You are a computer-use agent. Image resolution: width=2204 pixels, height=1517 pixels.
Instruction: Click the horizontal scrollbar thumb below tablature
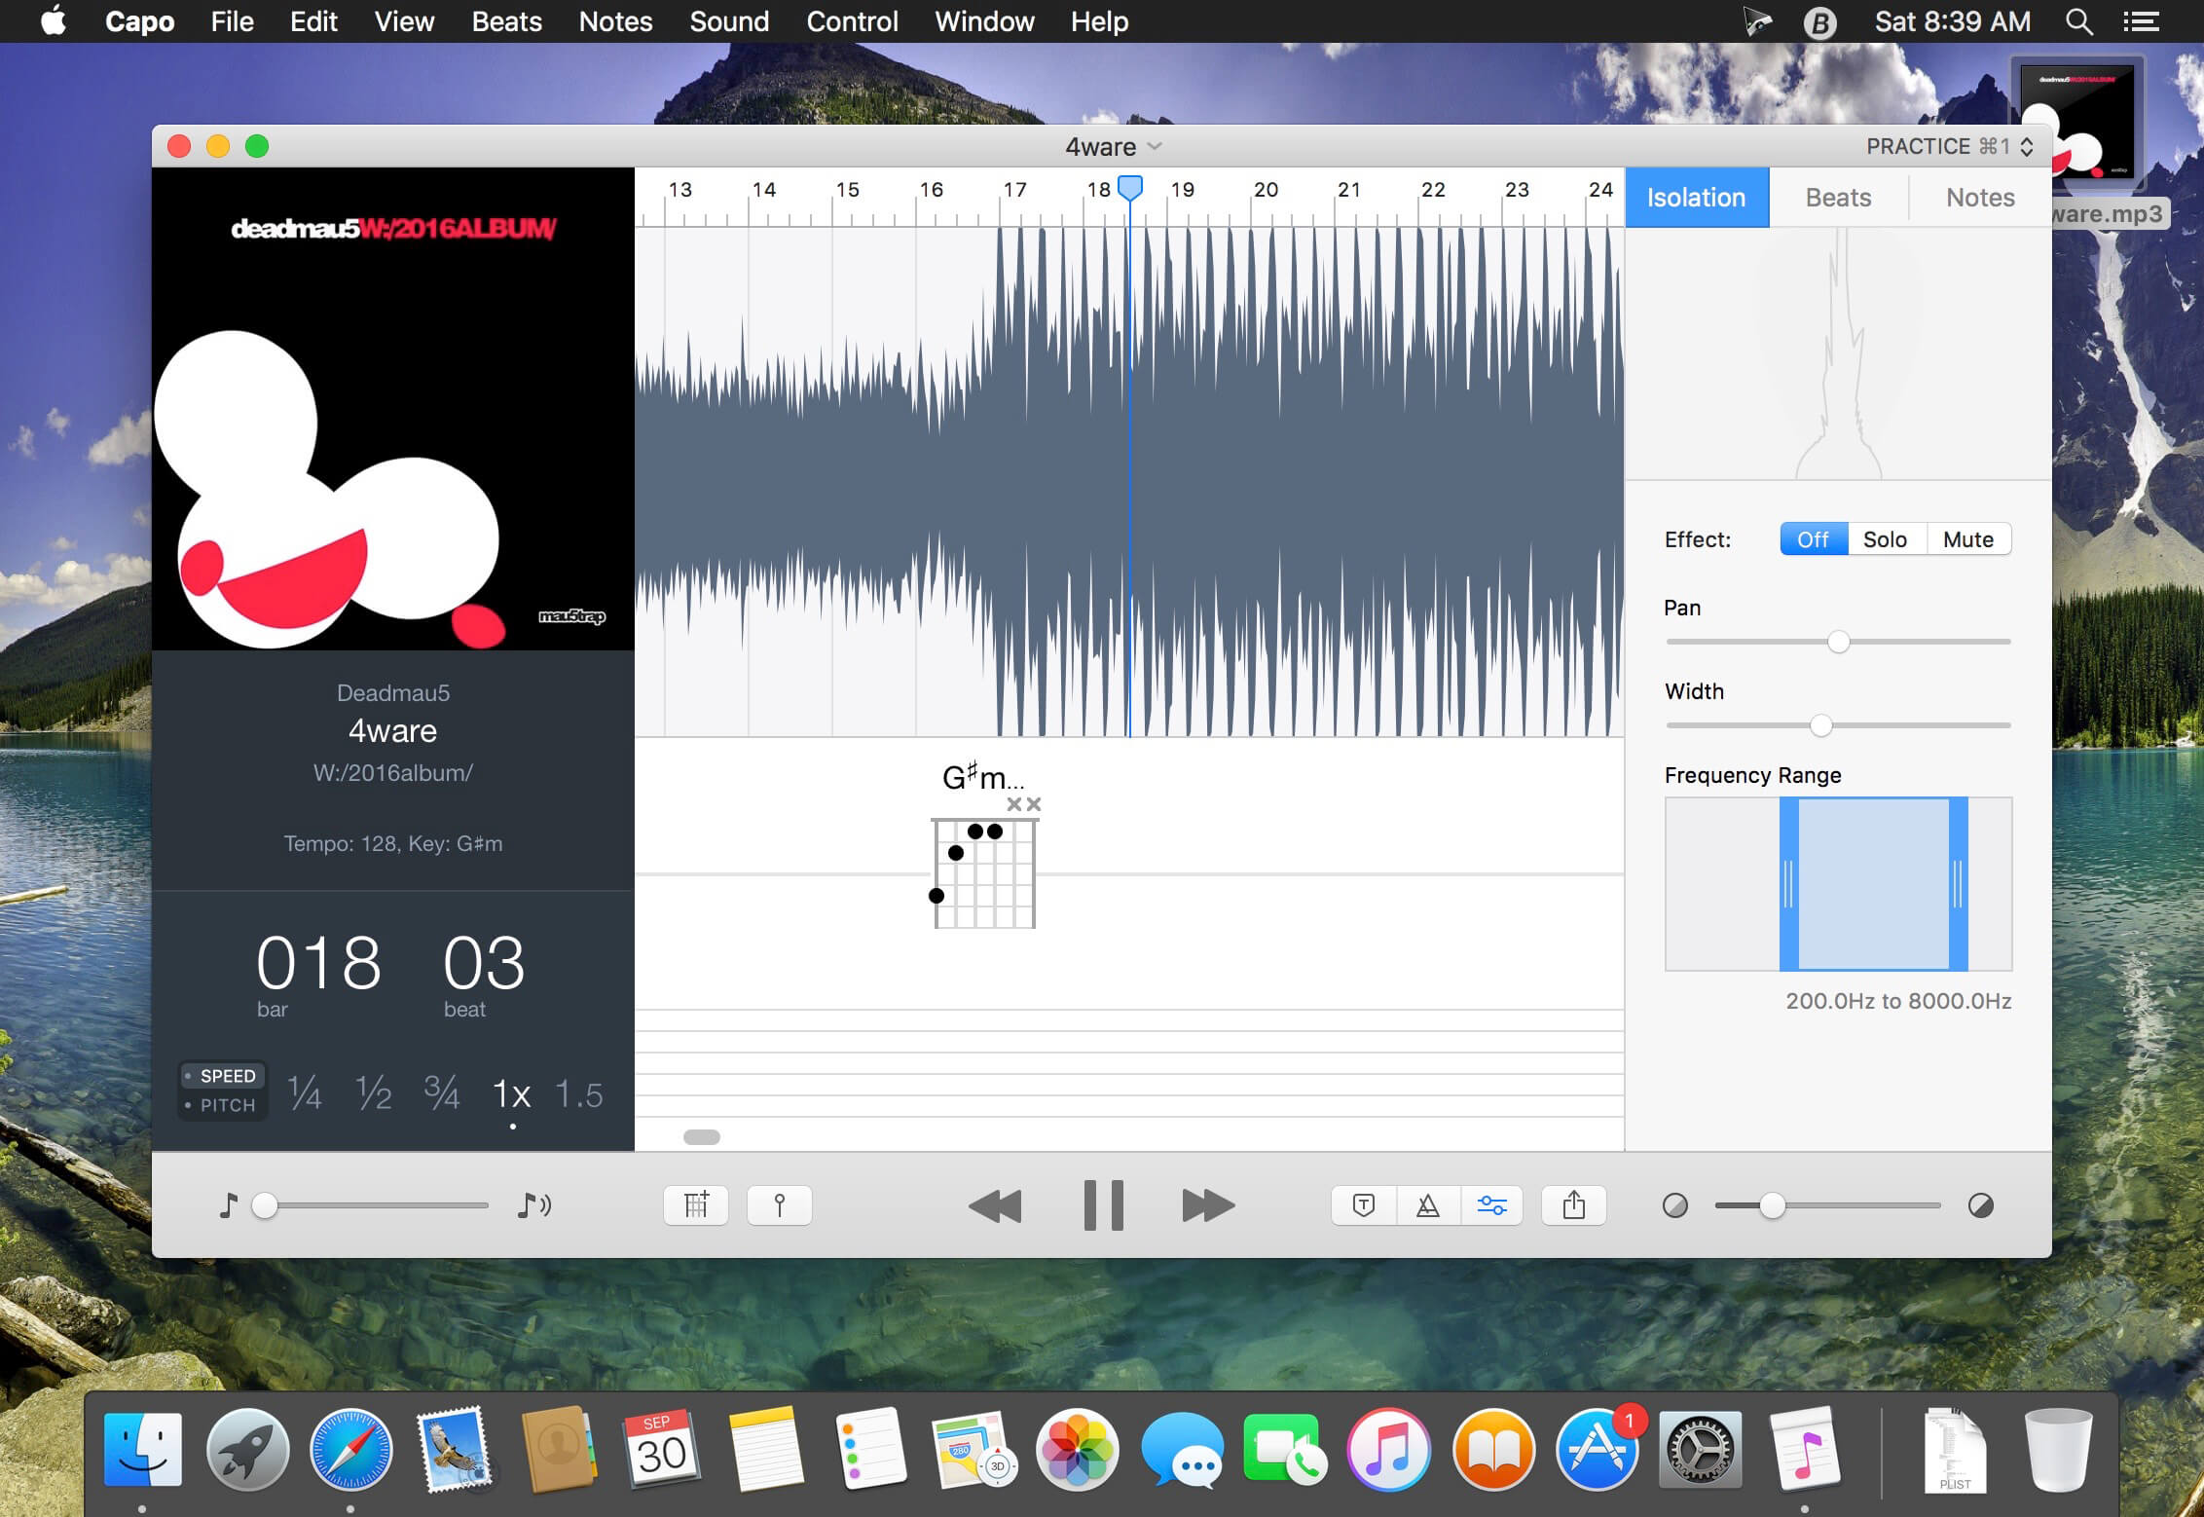click(x=702, y=1136)
